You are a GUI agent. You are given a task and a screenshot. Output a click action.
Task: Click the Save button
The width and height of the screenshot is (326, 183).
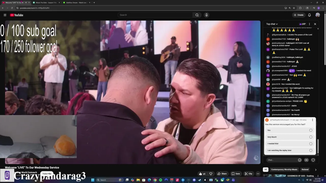tap(236, 174)
